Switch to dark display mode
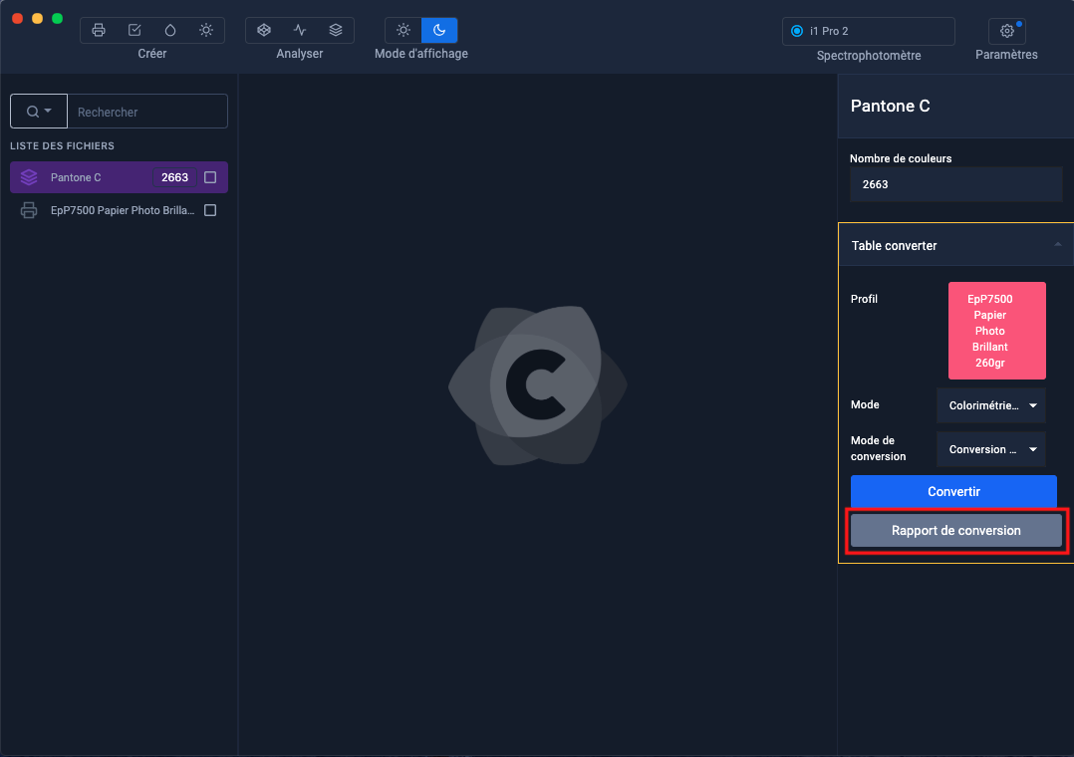The width and height of the screenshot is (1074, 757). (x=439, y=30)
